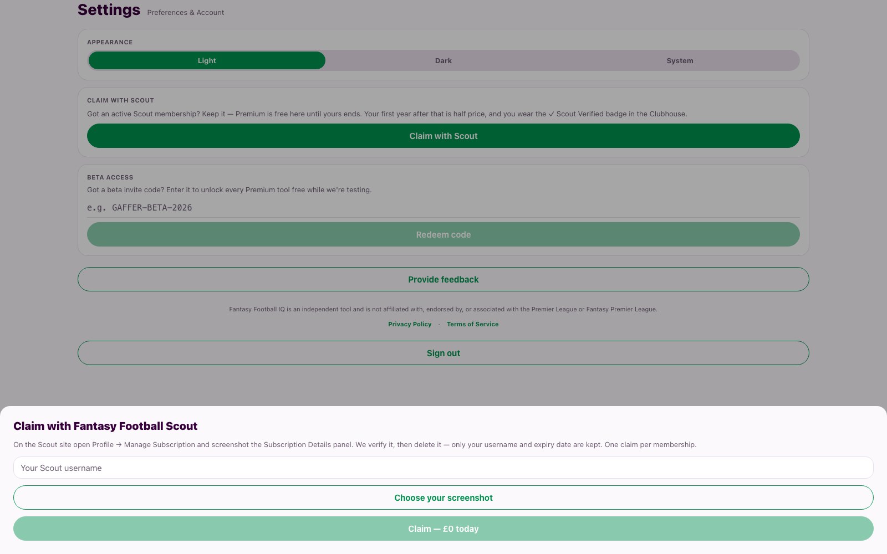Screen dimensions: 887x554
Task: Click the Claim with Fantasy Football Scout heading
Action: point(105,426)
